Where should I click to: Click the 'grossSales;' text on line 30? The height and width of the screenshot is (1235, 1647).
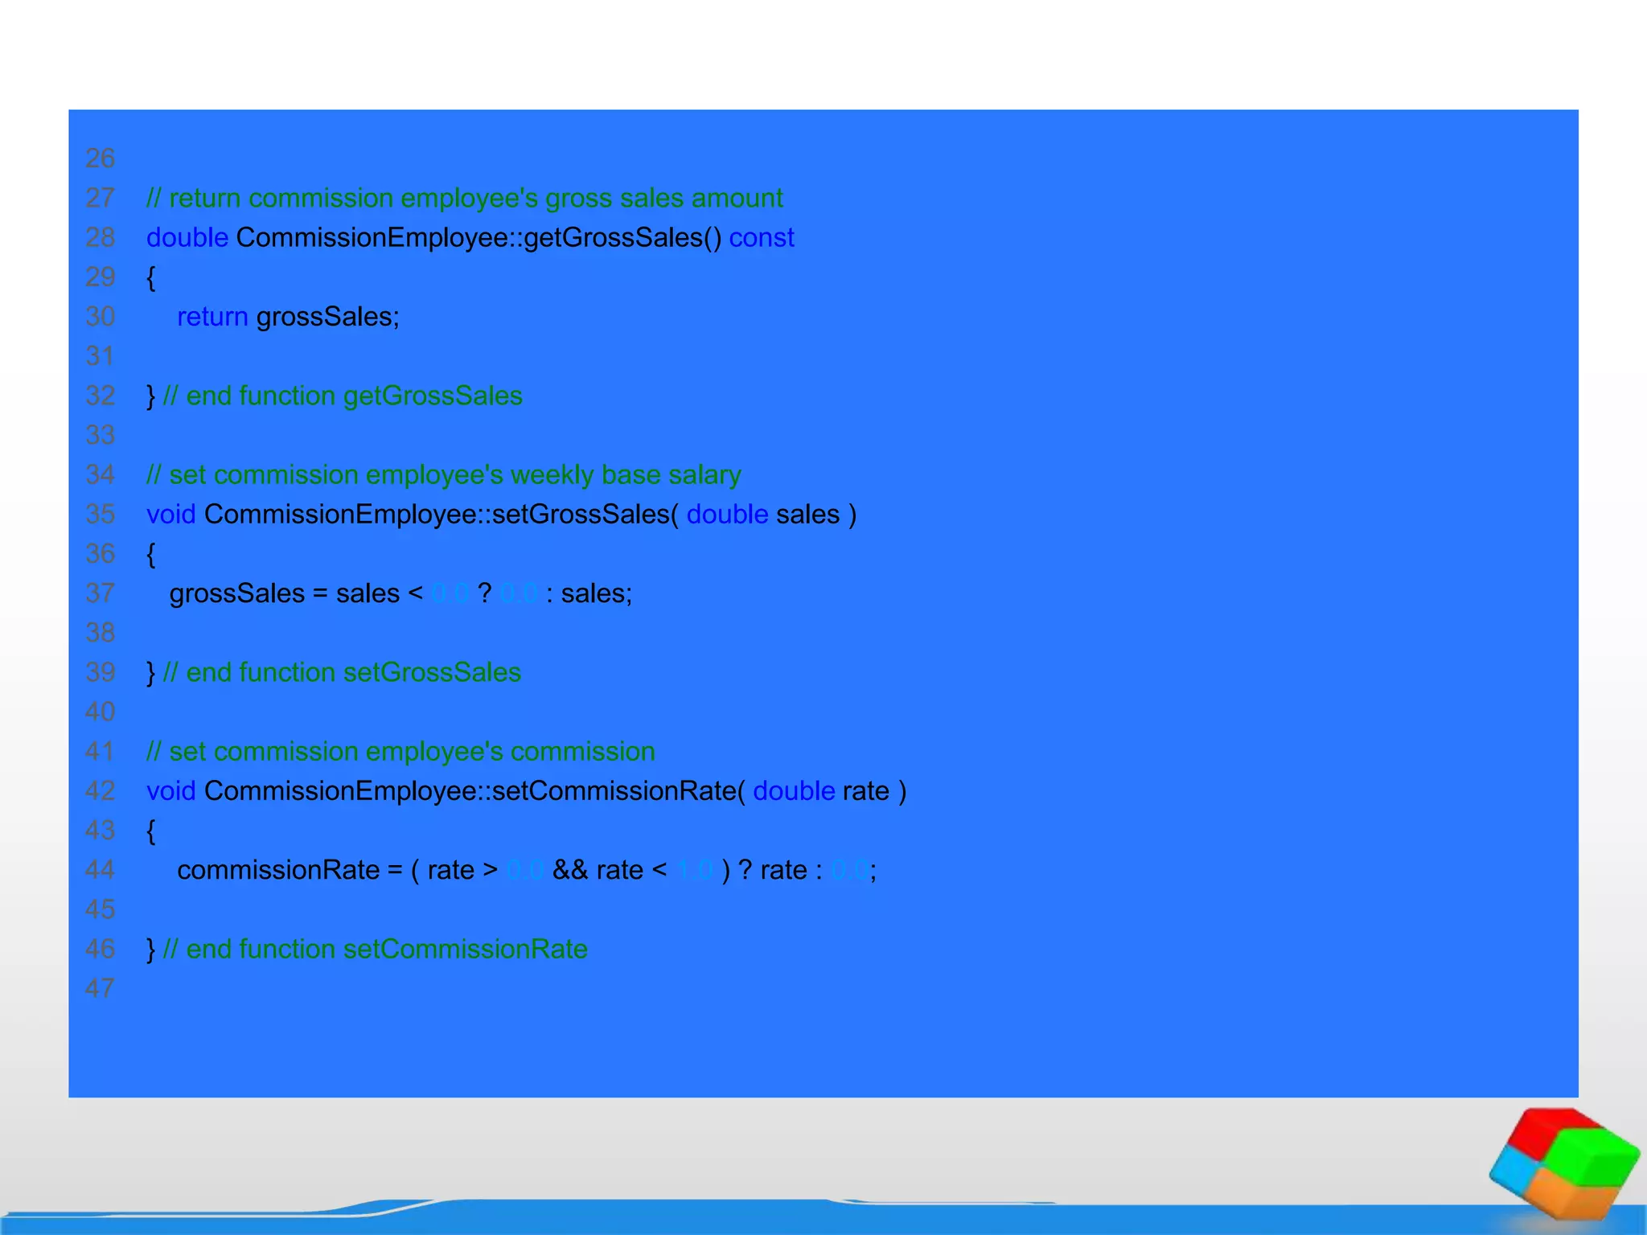click(327, 317)
